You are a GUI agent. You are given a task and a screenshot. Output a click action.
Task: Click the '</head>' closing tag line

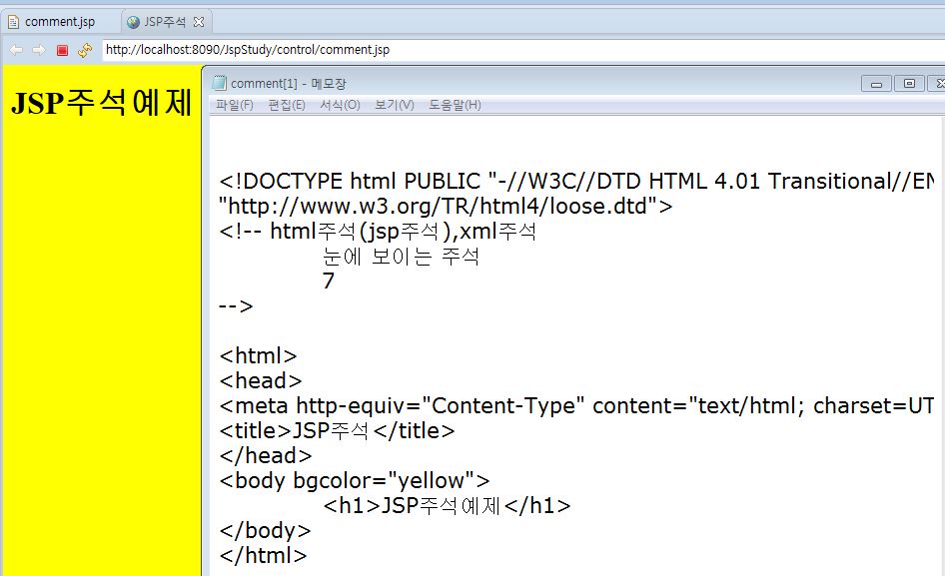coord(265,455)
